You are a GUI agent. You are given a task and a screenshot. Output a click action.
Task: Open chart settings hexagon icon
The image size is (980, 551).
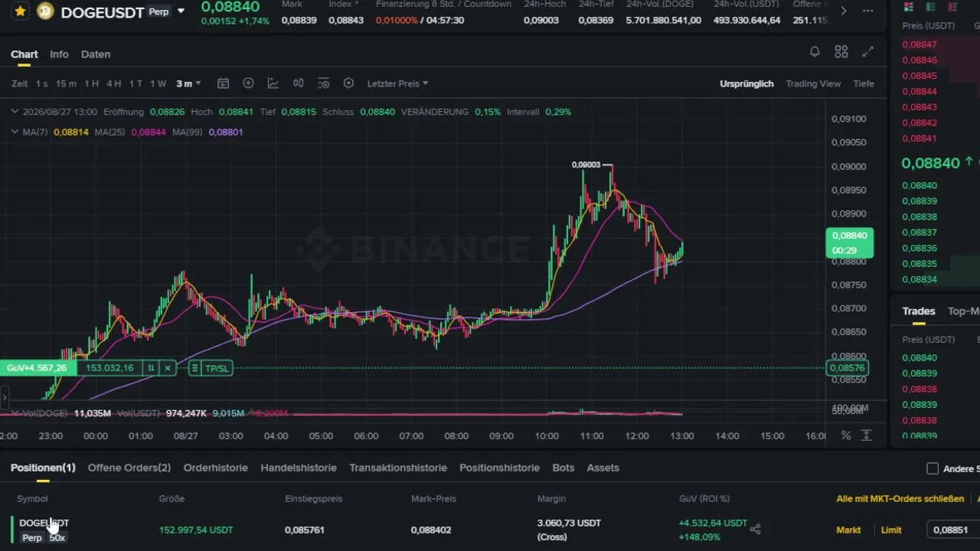click(x=348, y=83)
